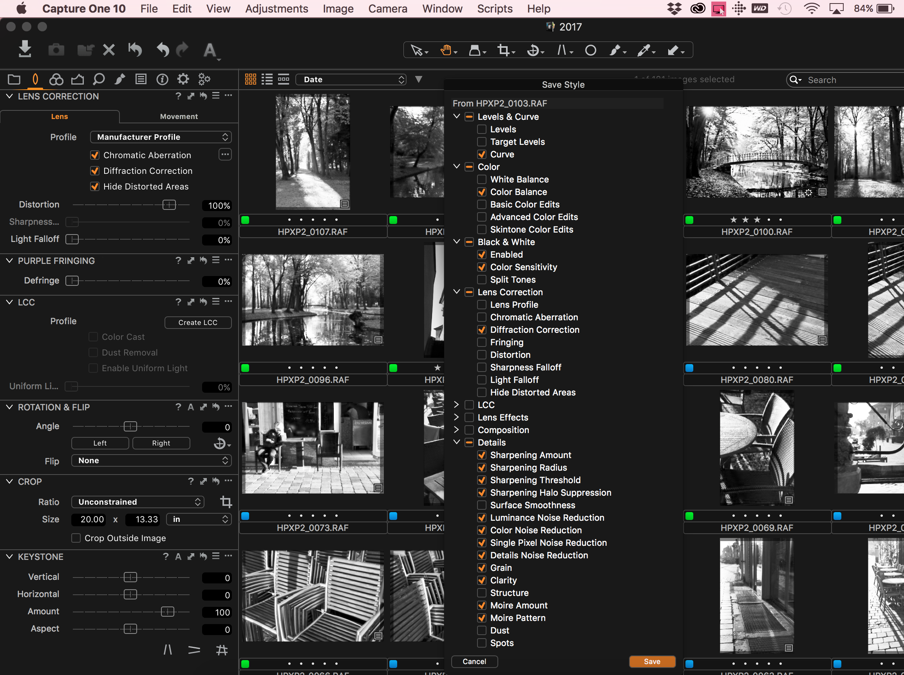Image resolution: width=904 pixels, height=675 pixels.
Task: Open the Date sort dropdown
Action: [351, 79]
